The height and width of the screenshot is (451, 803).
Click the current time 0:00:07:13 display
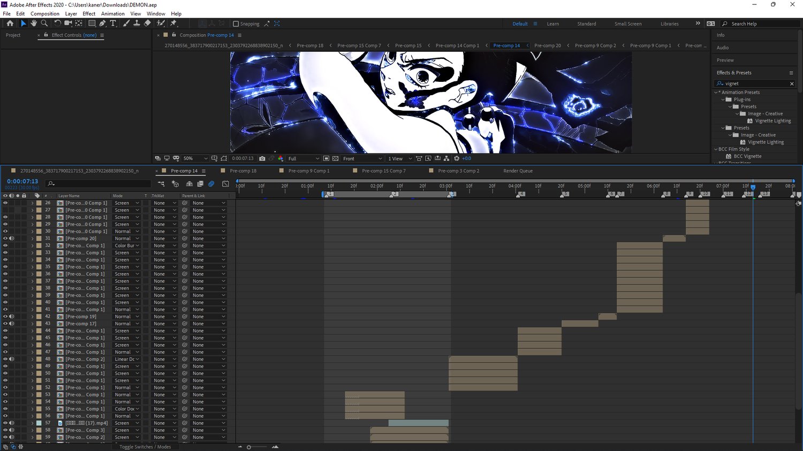coord(22,181)
